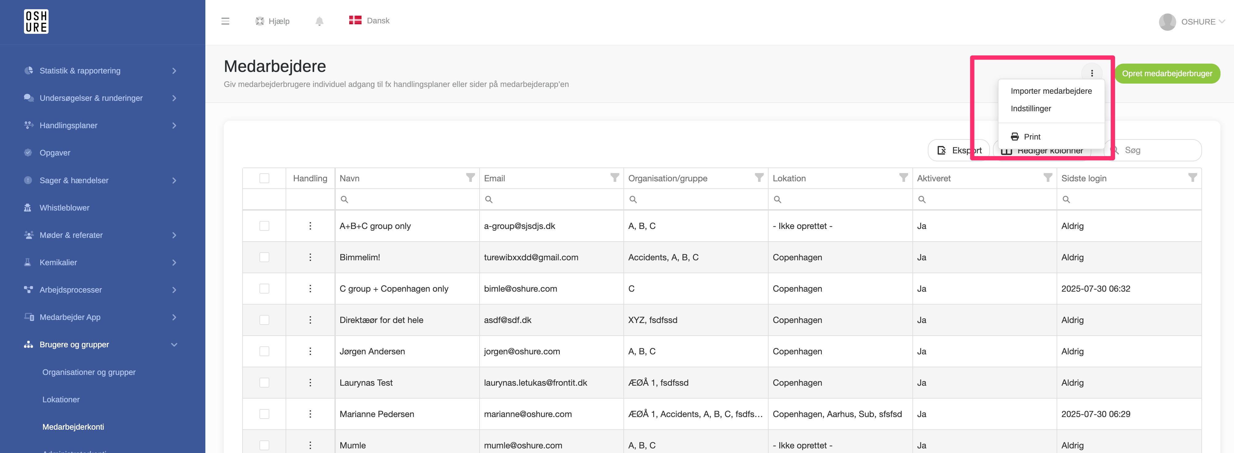1234x453 pixels.
Task: Click the filter icon on Email column
Action: click(615, 178)
